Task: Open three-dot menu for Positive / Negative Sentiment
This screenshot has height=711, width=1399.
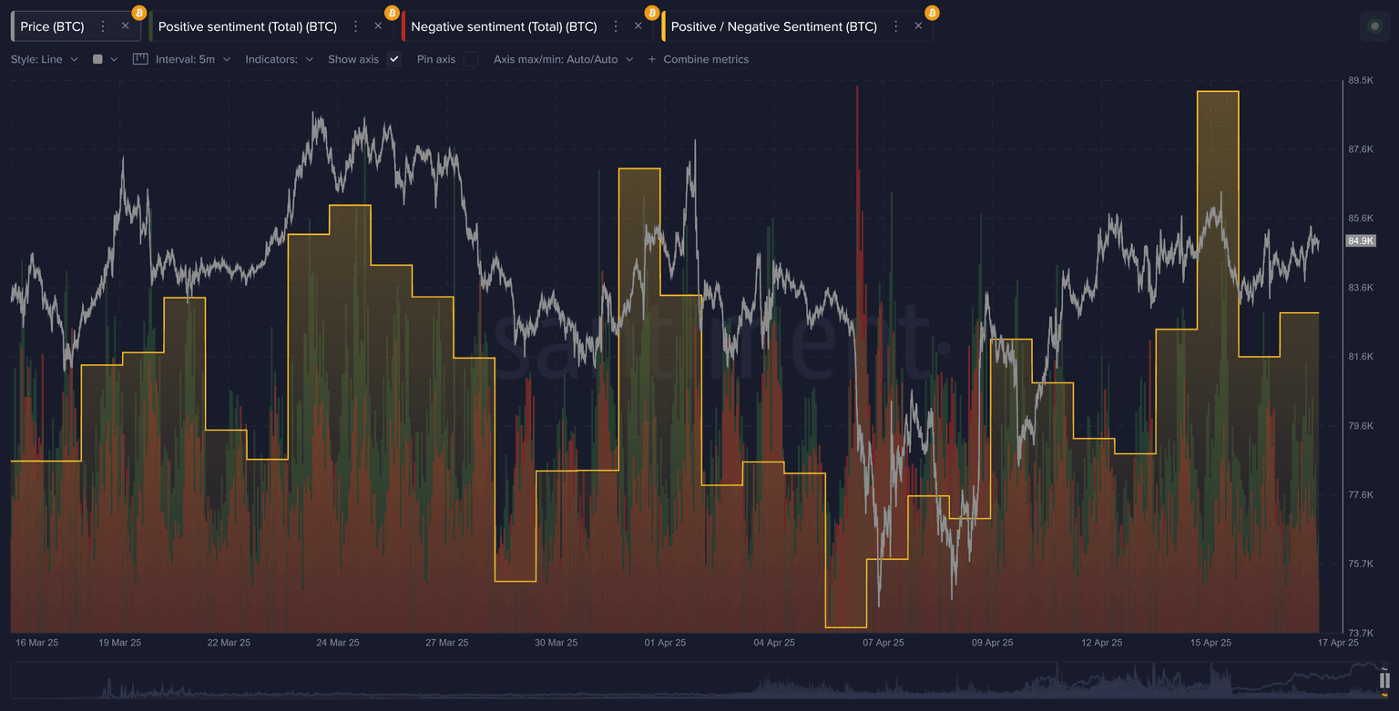Action: pyautogui.click(x=896, y=26)
